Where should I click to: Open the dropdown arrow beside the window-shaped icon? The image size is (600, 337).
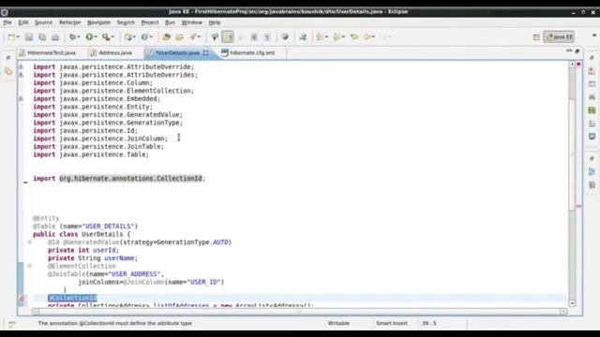[x=135, y=37]
